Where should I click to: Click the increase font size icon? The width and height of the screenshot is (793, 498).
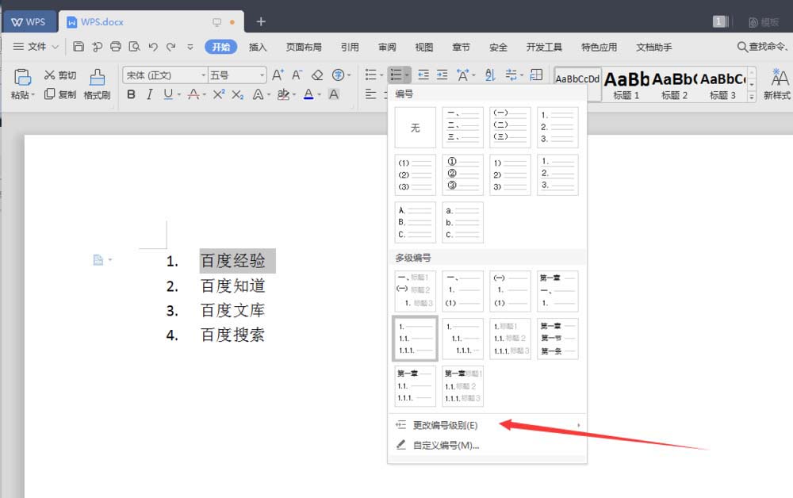(x=278, y=75)
